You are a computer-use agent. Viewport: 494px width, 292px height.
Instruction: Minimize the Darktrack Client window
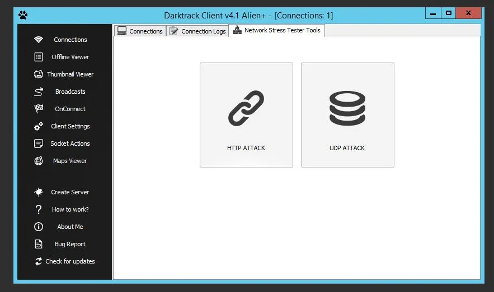click(433, 13)
